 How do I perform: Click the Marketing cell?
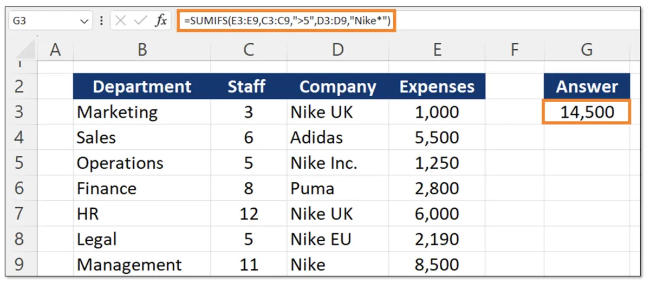pos(142,112)
